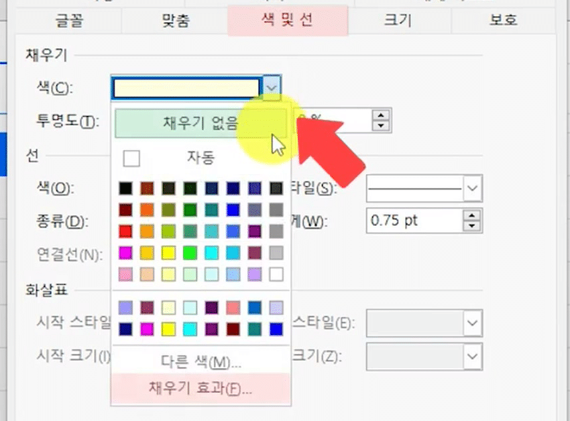Increase transparency with the 투명도 up arrow

(x=381, y=115)
